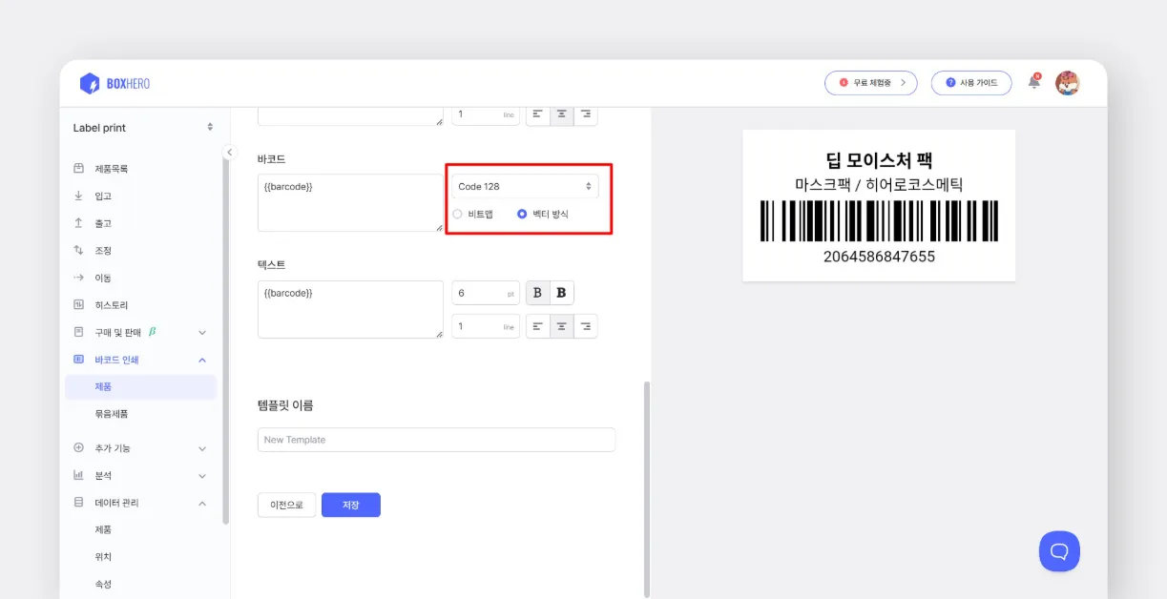
Task: Open the Code 128 barcode type dropdown
Action: point(525,187)
